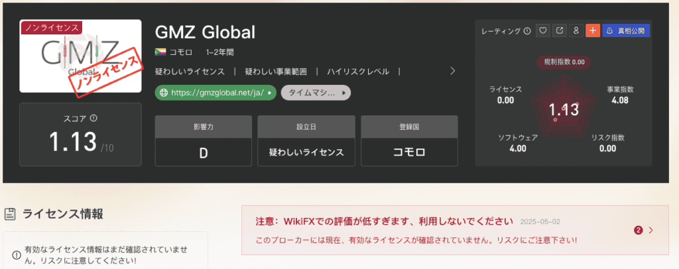Click the share icon beside the heart
This screenshot has width=679, height=269.
[x=560, y=30]
